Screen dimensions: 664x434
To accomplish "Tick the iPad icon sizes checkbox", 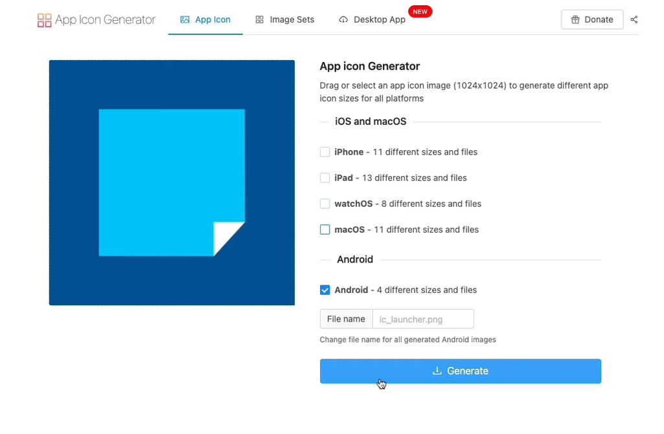I will click(325, 178).
